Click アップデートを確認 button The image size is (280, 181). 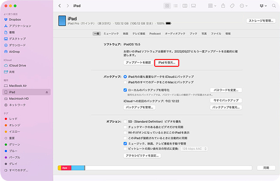tap(138, 62)
